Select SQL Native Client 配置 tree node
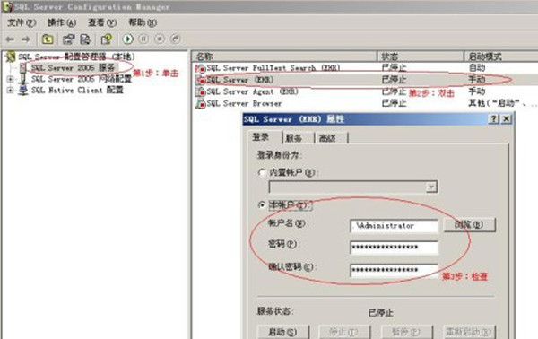Image resolution: width=538 pixels, height=339 pixels. coord(77,91)
